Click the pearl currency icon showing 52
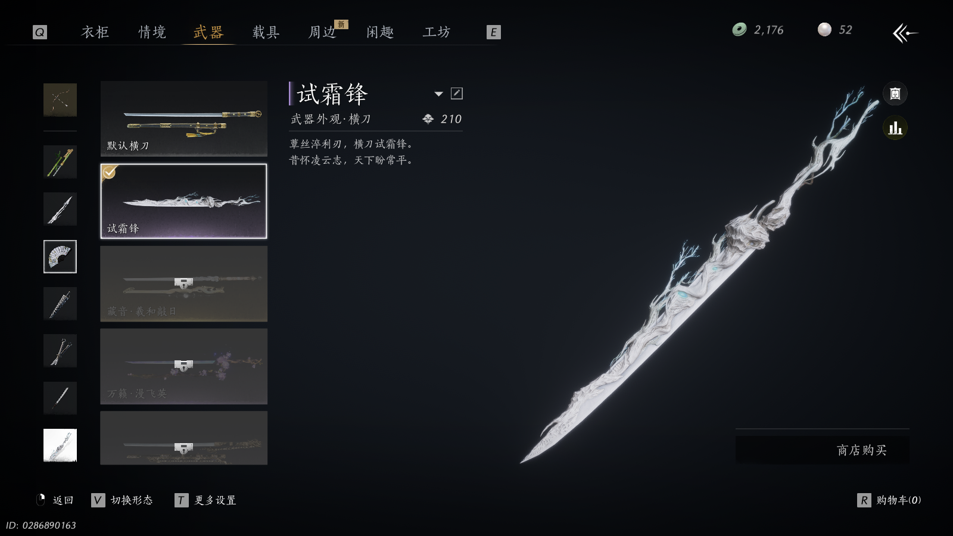953x536 pixels. tap(824, 30)
